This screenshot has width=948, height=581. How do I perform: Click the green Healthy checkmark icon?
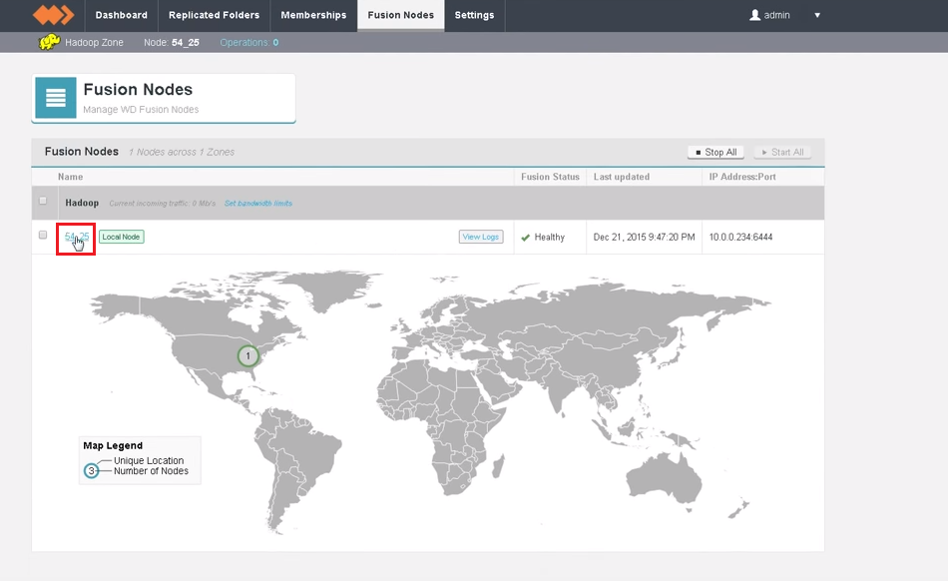pos(525,238)
